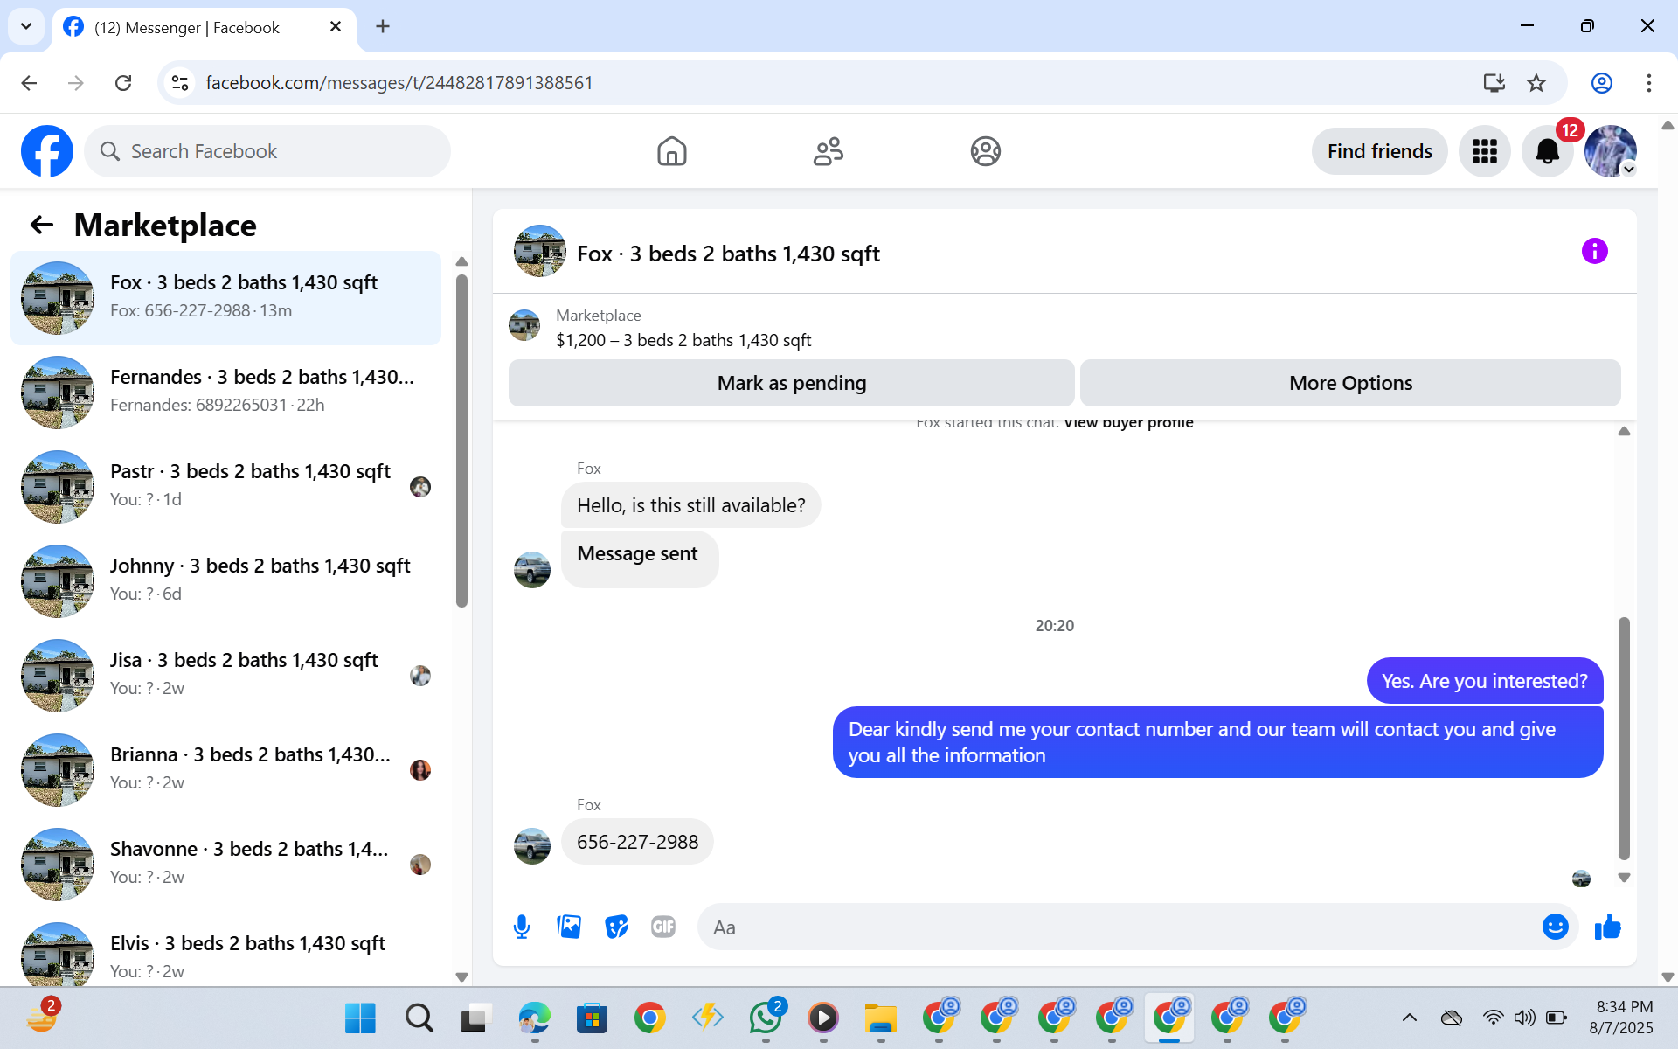Open the install app icon in address bar
This screenshot has width=1678, height=1049.
point(1494,83)
